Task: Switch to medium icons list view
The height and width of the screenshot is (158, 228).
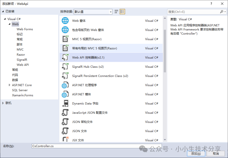Action: 123,12
